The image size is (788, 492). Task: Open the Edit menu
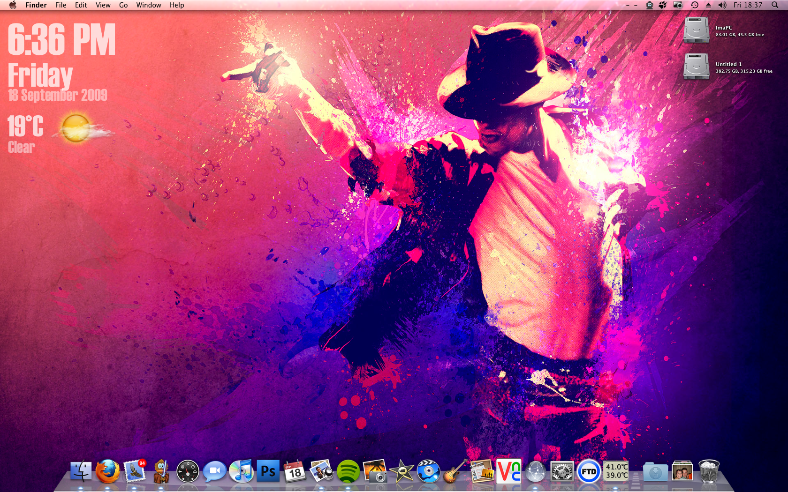(x=81, y=5)
